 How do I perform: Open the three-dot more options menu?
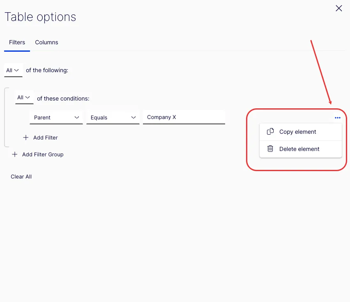[338, 118]
